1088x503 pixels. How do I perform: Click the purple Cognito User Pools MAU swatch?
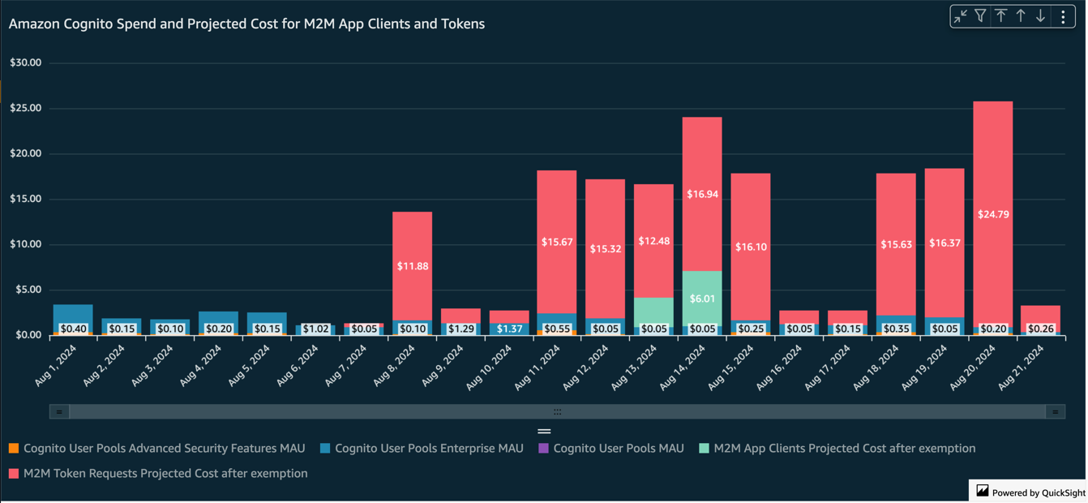[544, 448]
